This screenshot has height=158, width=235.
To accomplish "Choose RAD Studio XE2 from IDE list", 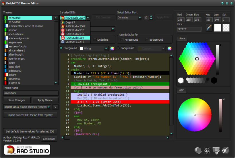I will [75, 30].
